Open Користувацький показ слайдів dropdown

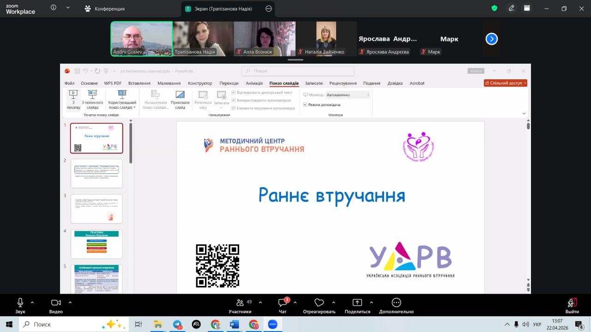point(122,99)
